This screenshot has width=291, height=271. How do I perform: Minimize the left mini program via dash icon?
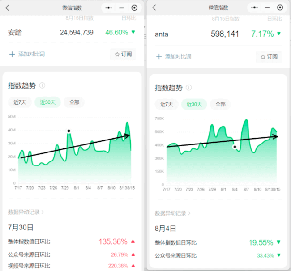click(x=121, y=8)
